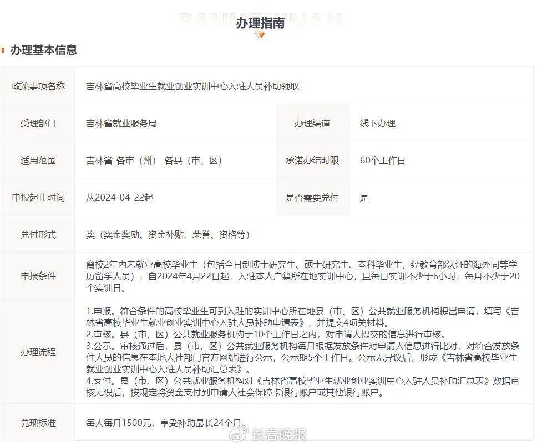The width and height of the screenshot is (537, 447).
Task: Select the value 是 beside 是否需要兑付
Action: pyautogui.click(x=364, y=198)
